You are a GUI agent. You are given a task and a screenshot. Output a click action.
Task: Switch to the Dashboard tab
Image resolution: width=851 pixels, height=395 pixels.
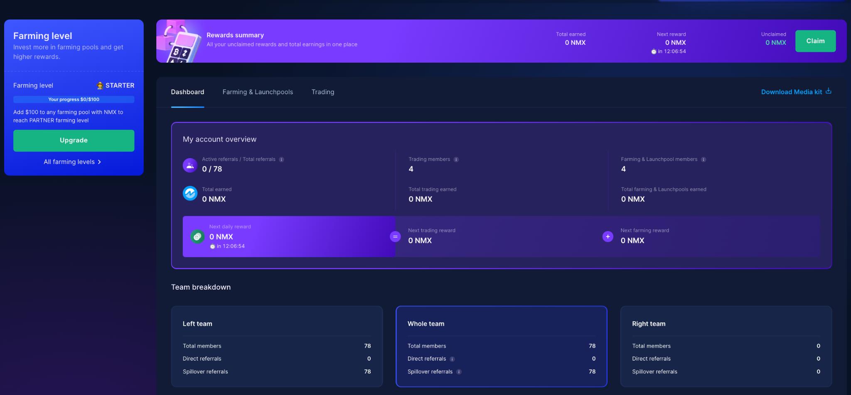click(187, 92)
